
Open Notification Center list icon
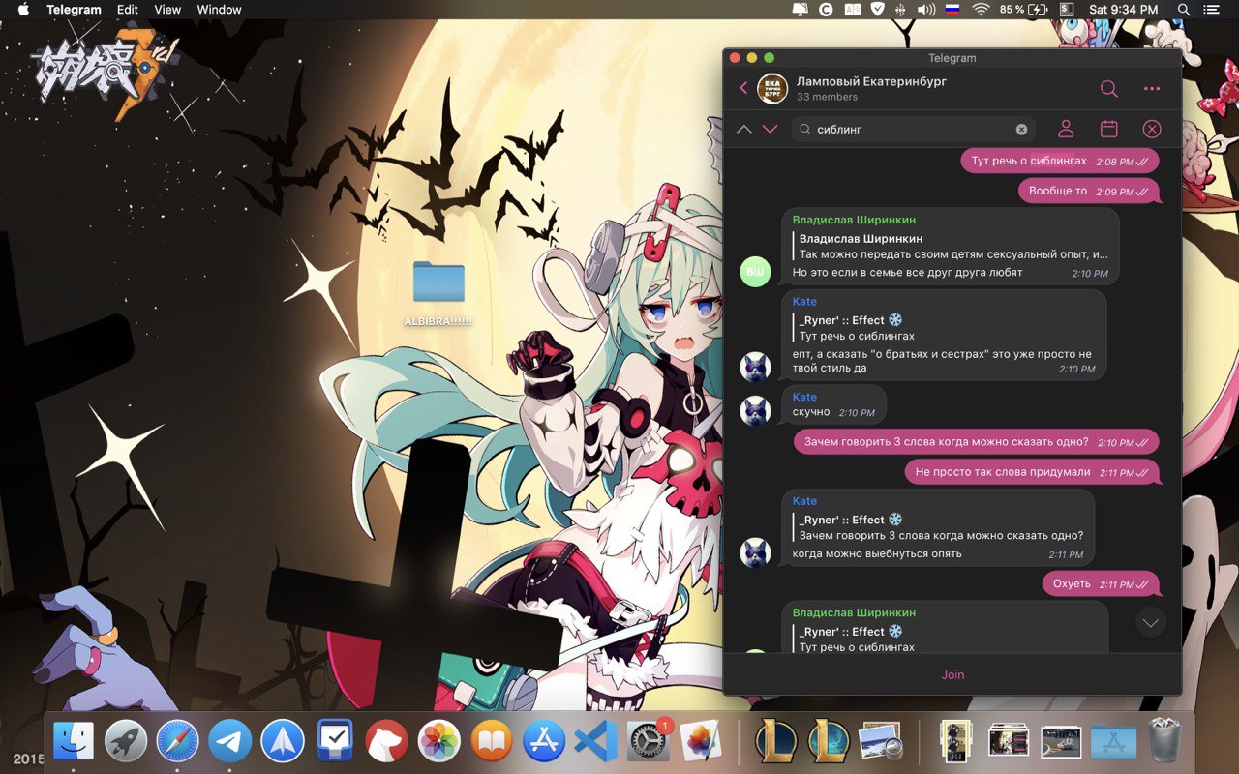point(1214,10)
